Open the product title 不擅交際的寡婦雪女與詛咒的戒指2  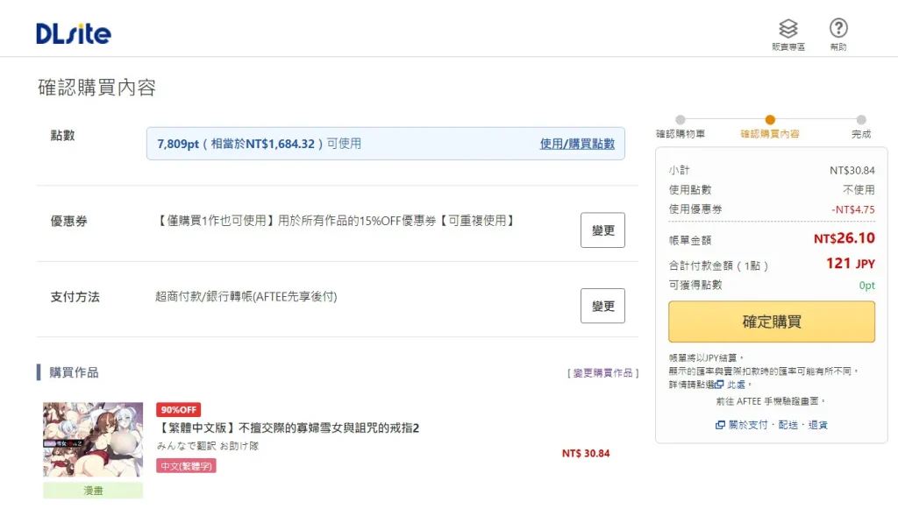coord(290,428)
